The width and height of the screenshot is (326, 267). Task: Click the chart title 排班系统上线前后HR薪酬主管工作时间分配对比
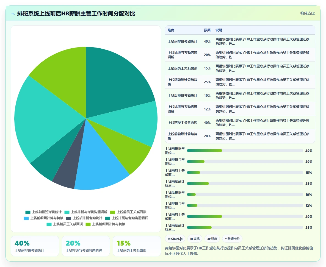76,14
